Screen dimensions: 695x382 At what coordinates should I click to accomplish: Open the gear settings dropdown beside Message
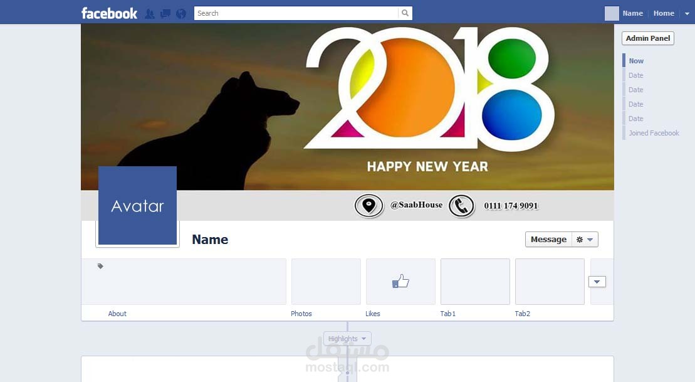585,240
